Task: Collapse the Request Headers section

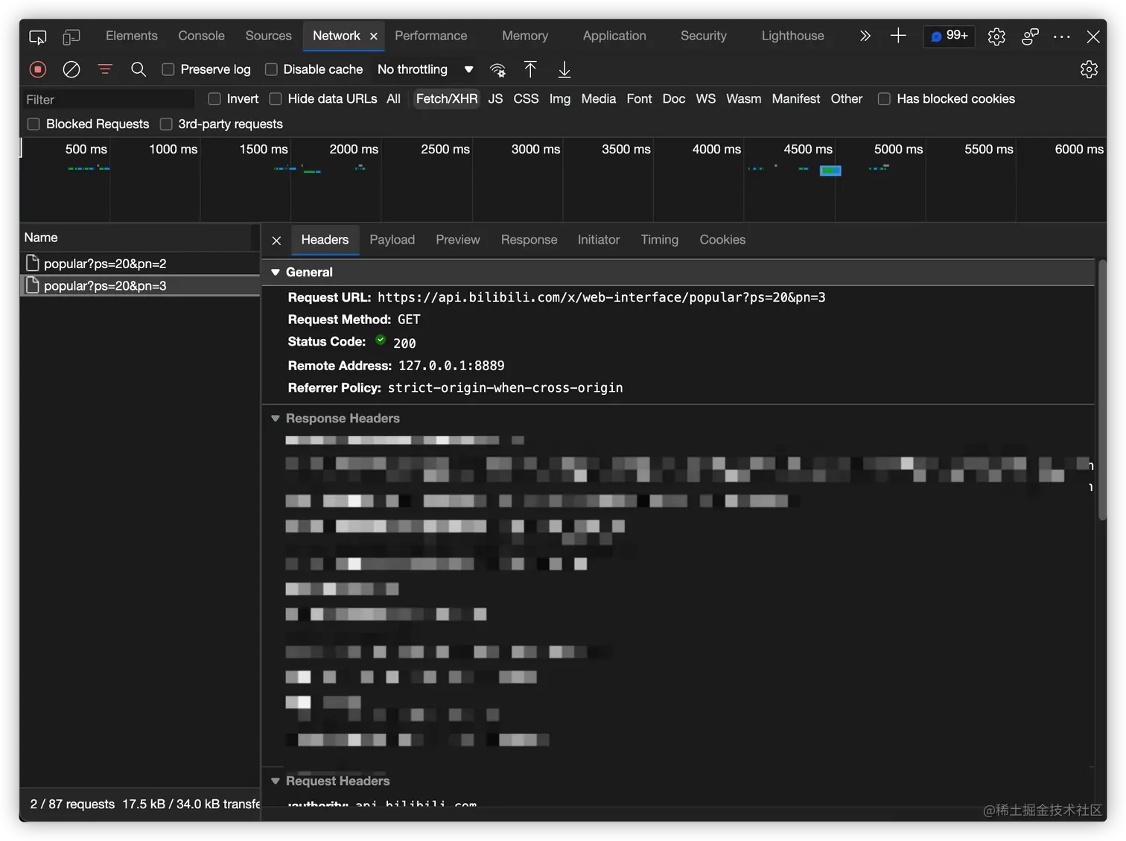Action: click(x=276, y=781)
